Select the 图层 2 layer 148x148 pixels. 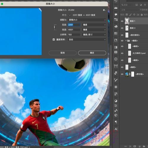coord(134,28)
